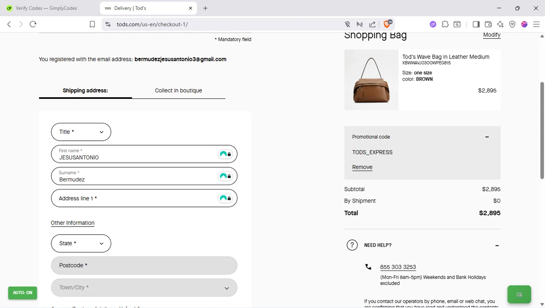Click the color: BROWN text
545x308 pixels.
417,79
